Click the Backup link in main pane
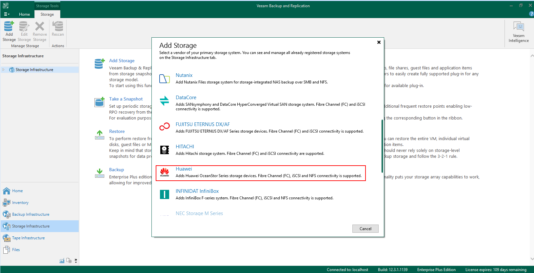This screenshot has width=534, height=273. coord(116,170)
